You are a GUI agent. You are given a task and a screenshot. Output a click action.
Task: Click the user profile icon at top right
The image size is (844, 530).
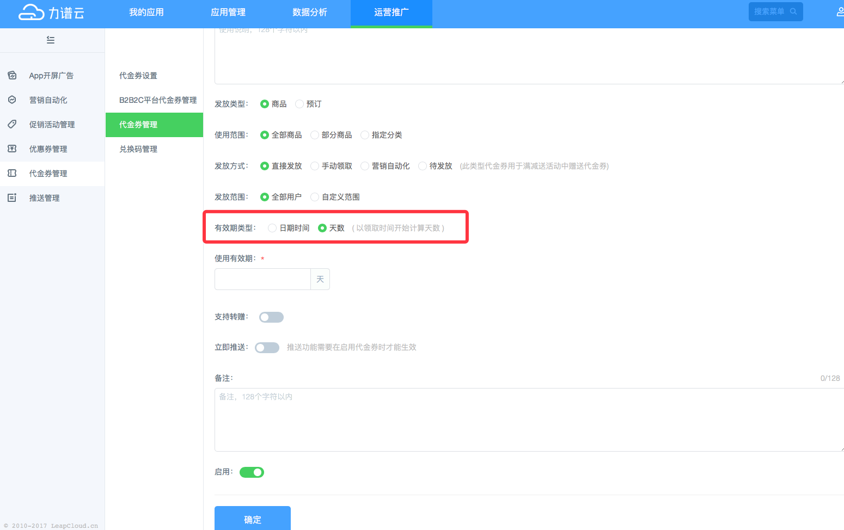(840, 11)
